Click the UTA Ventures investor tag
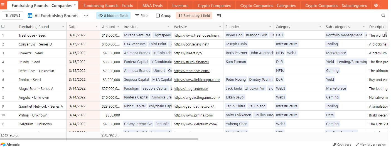The image size is (391, 147). pos(135,44)
